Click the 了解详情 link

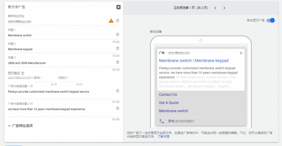[x=163, y=137]
